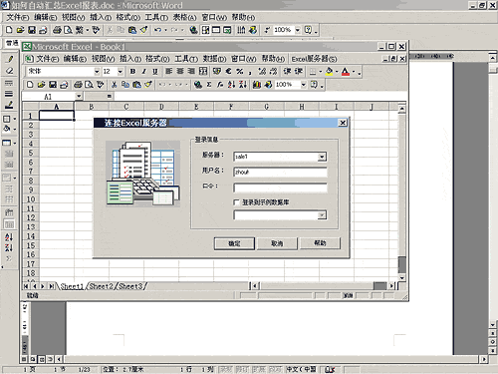Open Excel zoom percentage dropdown
This screenshot has width=498, height=374.
pyautogui.click(x=304, y=85)
